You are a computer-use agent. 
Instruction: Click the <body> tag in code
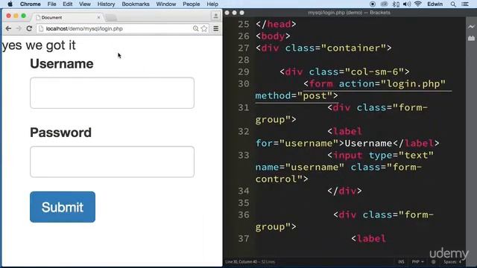(273, 36)
